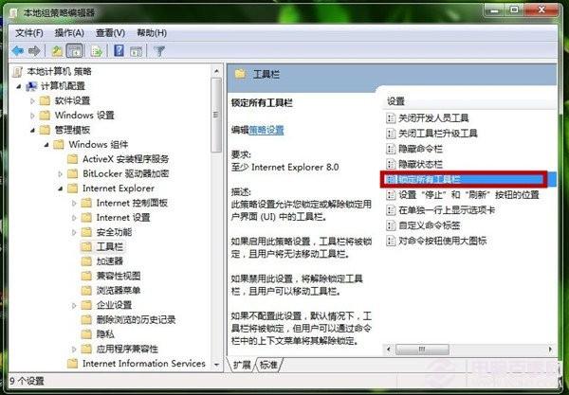Expand the BitLocker 驱动器加密 node
The height and width of the screenshot is (395, 569).
tap(61, 174)
